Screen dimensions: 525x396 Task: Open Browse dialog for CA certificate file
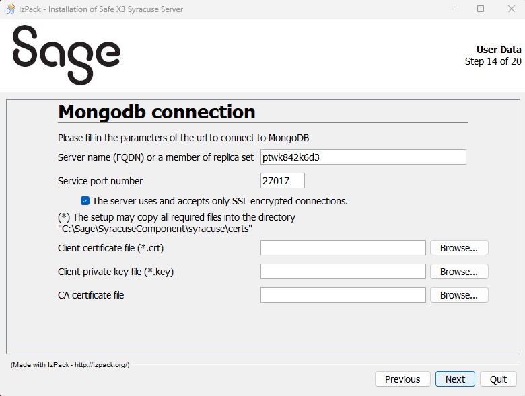459,295
